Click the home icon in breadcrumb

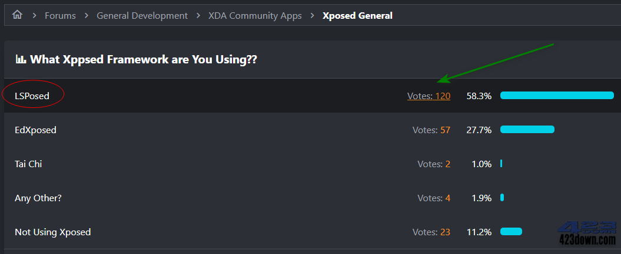(17, 15)
